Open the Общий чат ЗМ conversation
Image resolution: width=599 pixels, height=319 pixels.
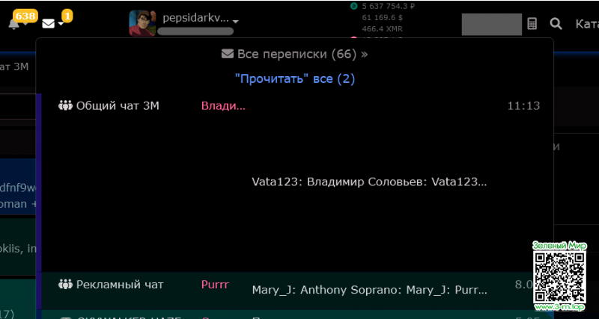(118, 106)
